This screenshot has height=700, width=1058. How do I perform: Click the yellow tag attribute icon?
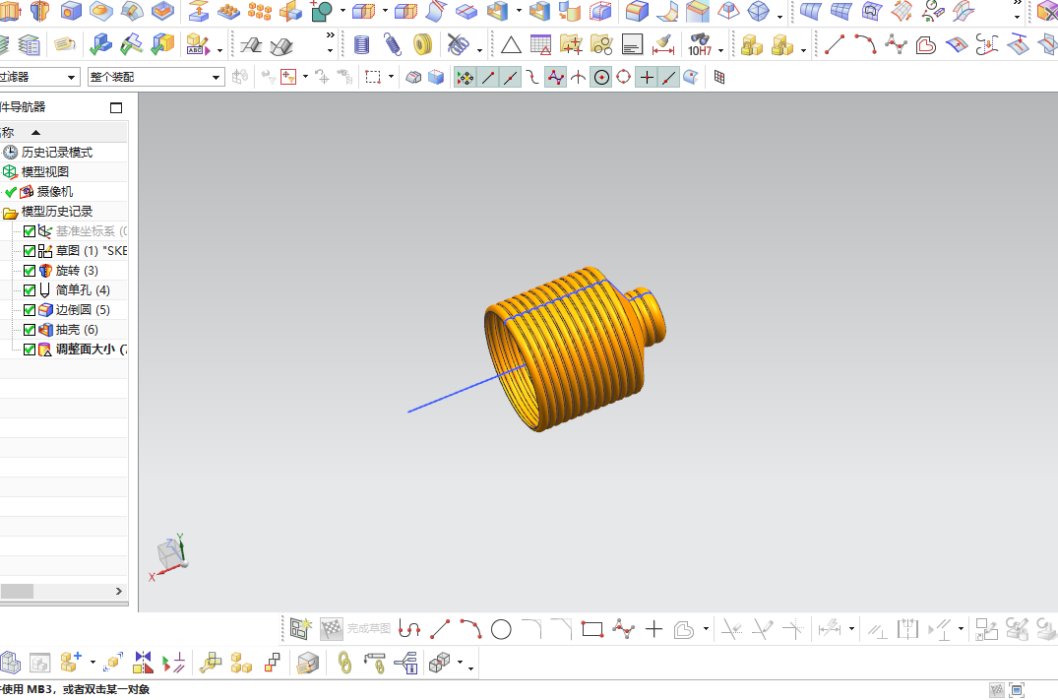[x=64, y=44]
